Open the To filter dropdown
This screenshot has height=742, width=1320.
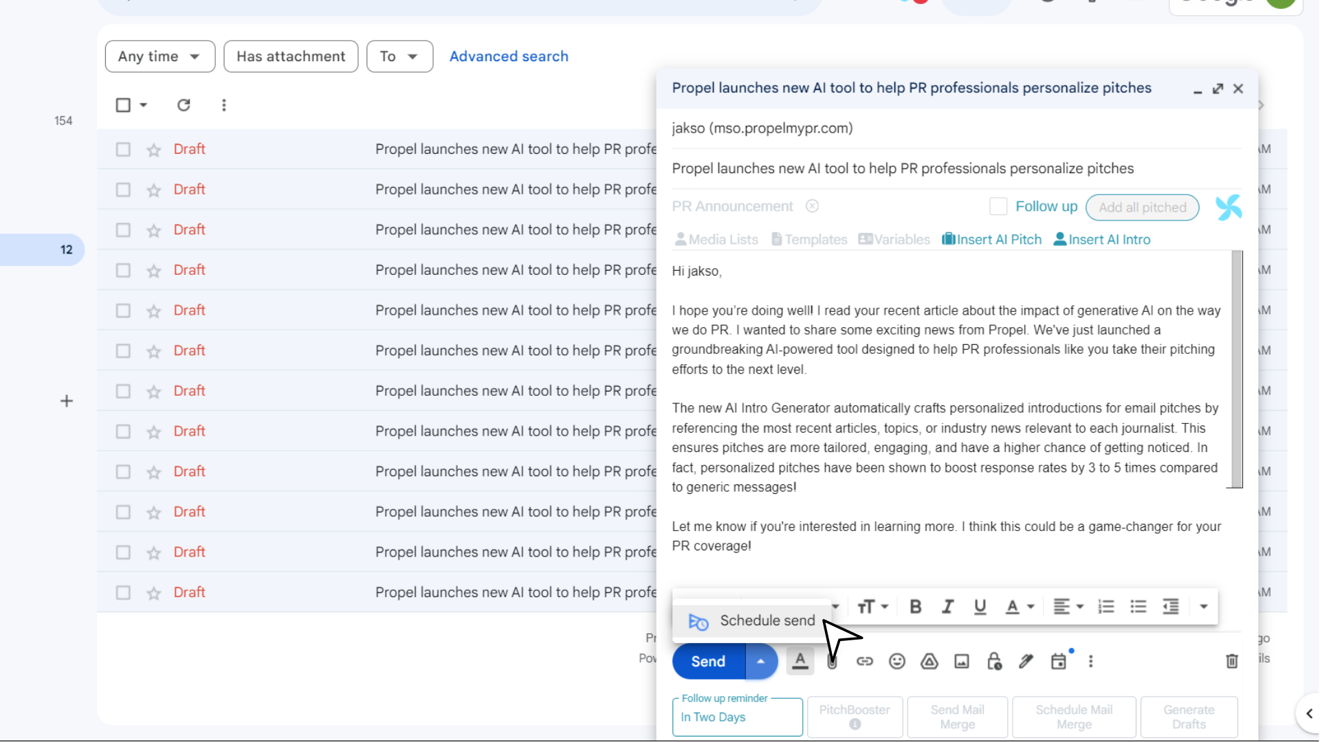[x=399, y=56]
